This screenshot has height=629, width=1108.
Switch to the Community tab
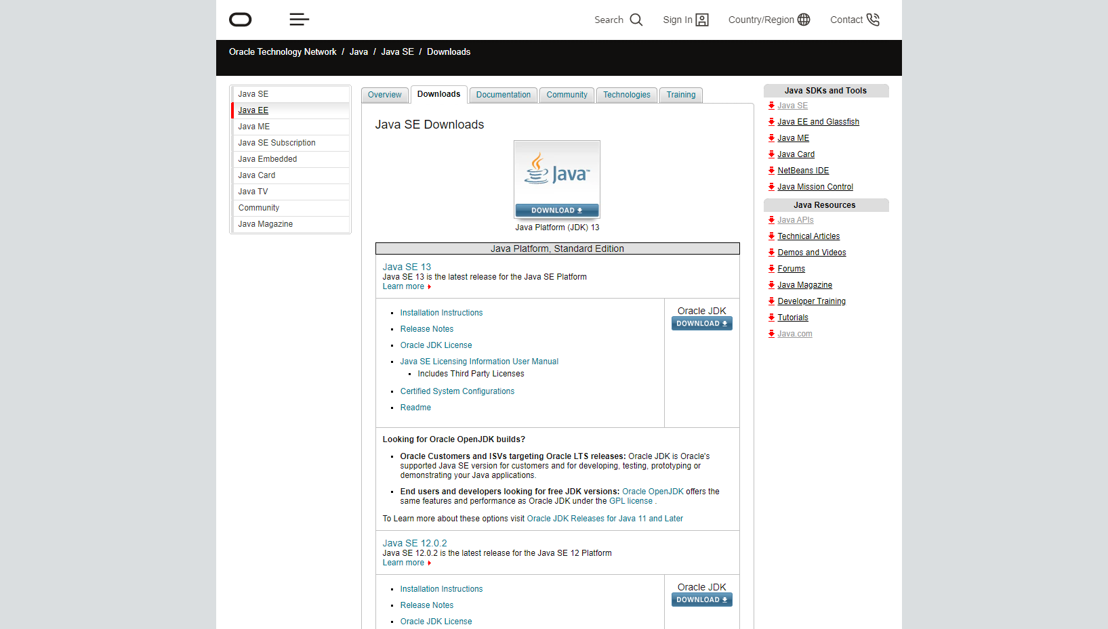[x=567, y=95]
